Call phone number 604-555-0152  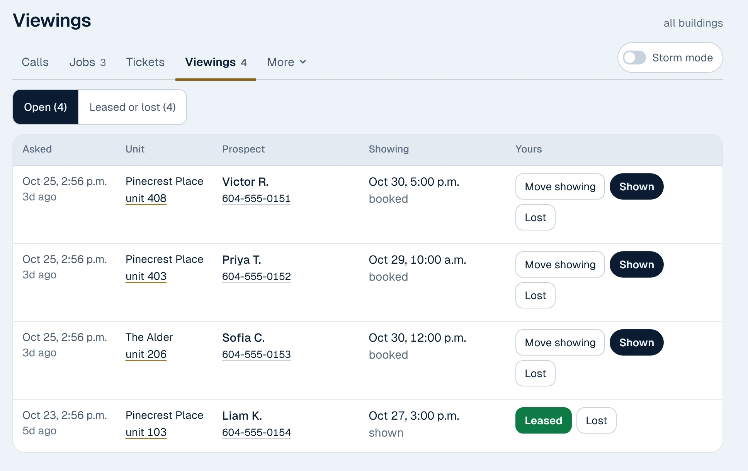(256, 276)
